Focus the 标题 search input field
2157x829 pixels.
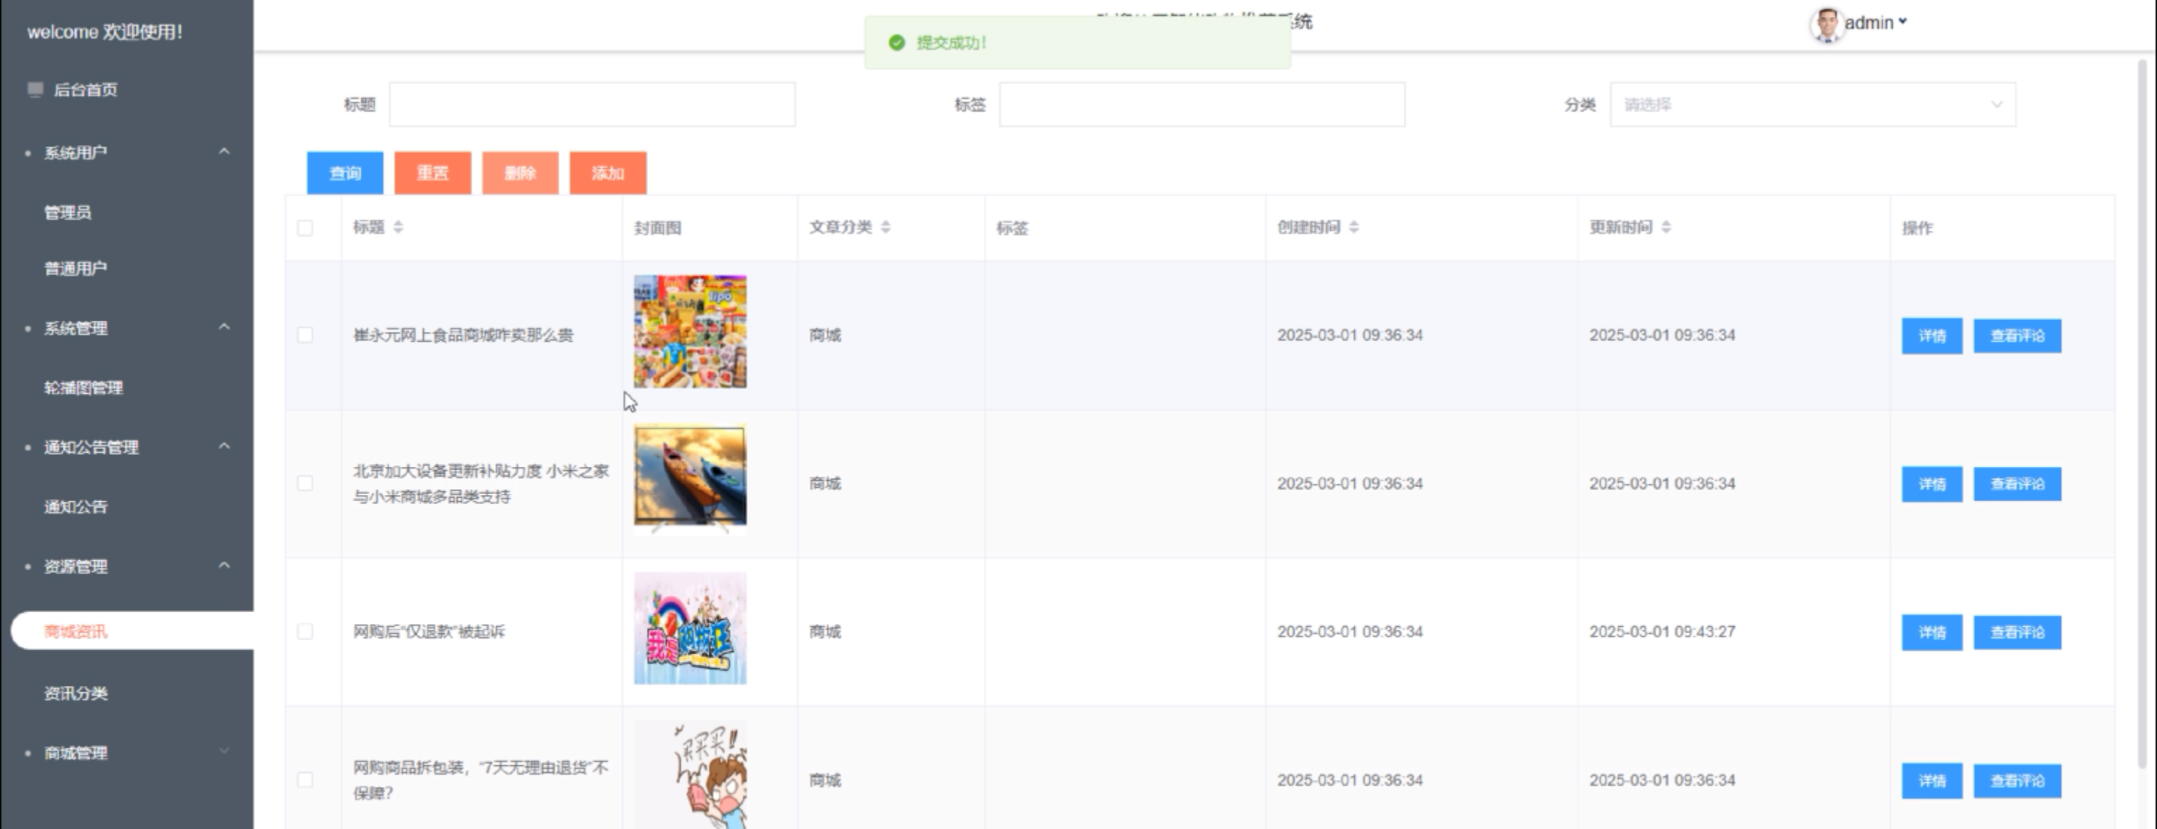tap(591, 105)
